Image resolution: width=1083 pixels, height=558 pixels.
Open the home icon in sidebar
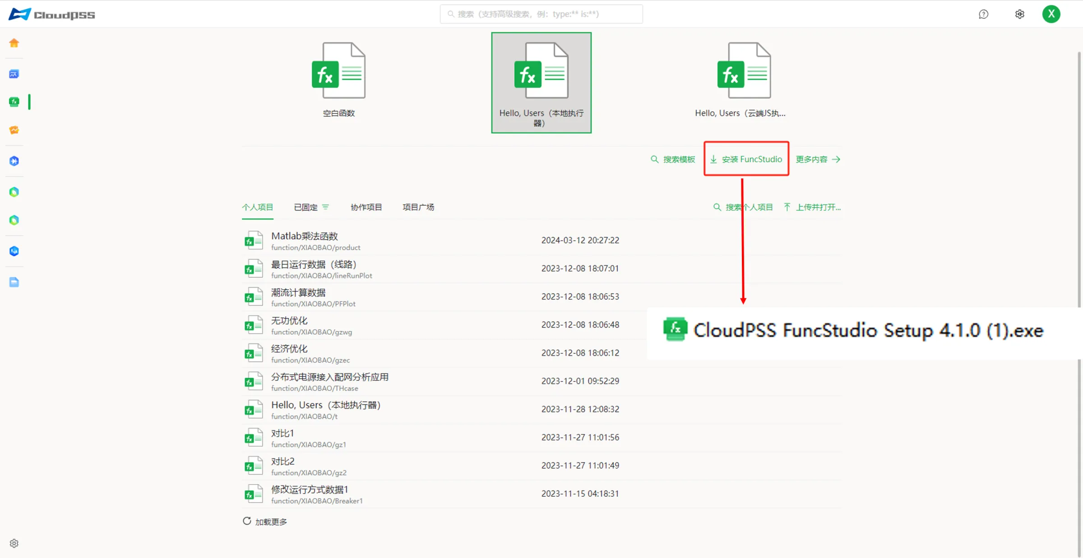(x=14, y=43)
